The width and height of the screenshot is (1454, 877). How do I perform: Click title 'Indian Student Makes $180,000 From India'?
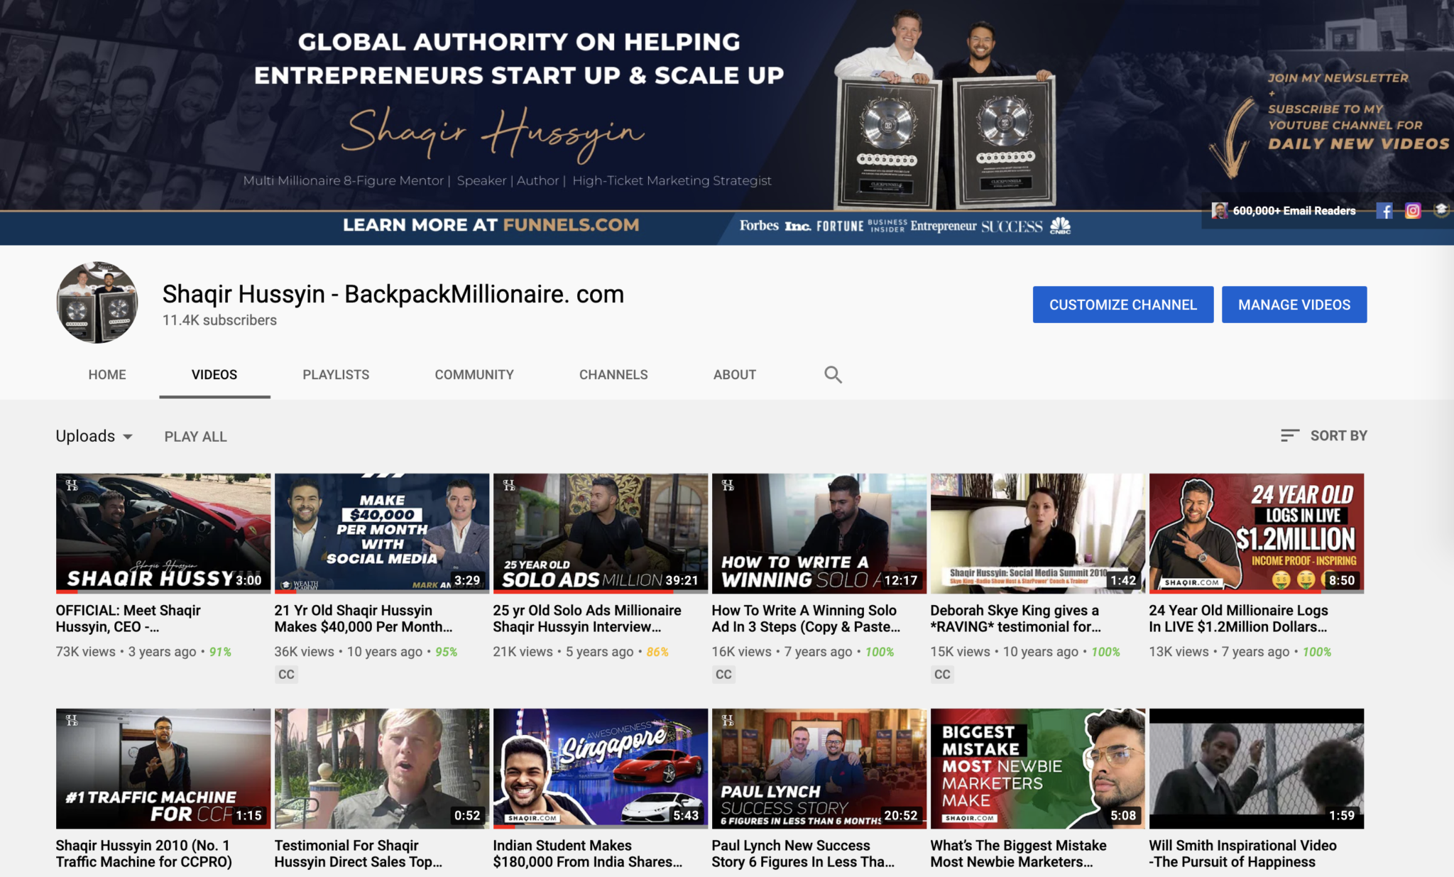(588, 854)
